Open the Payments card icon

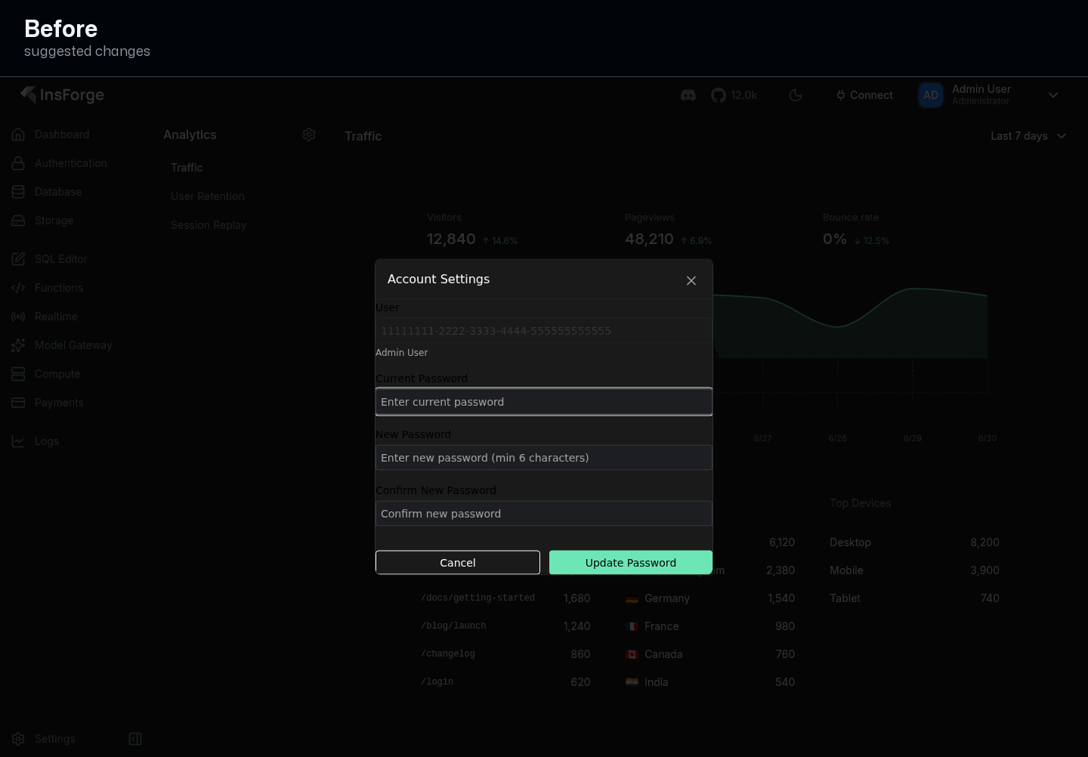(x=19, y=403)
